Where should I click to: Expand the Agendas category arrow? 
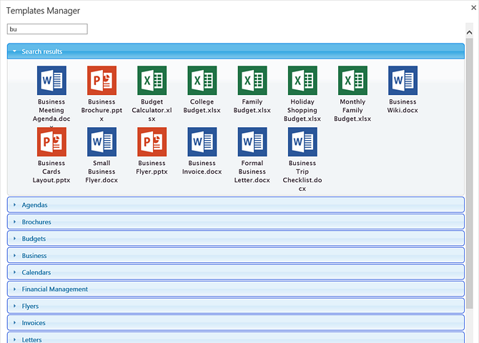14,204
